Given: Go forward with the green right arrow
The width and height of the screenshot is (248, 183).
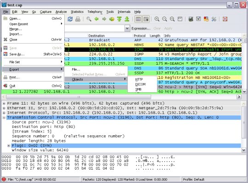Looking at the screenshot, I should [x=104, y=19].
